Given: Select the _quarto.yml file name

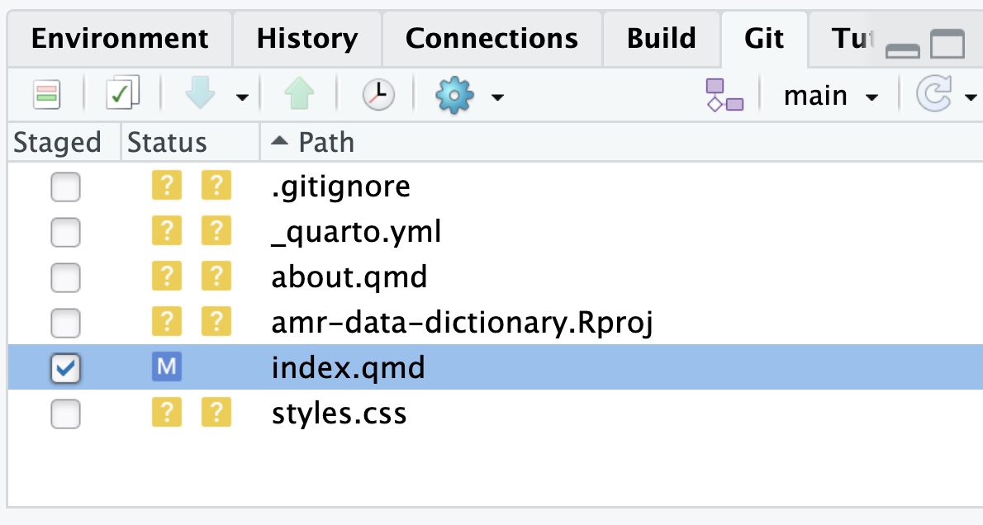Looking at the screenshot, I should (356, 233).
